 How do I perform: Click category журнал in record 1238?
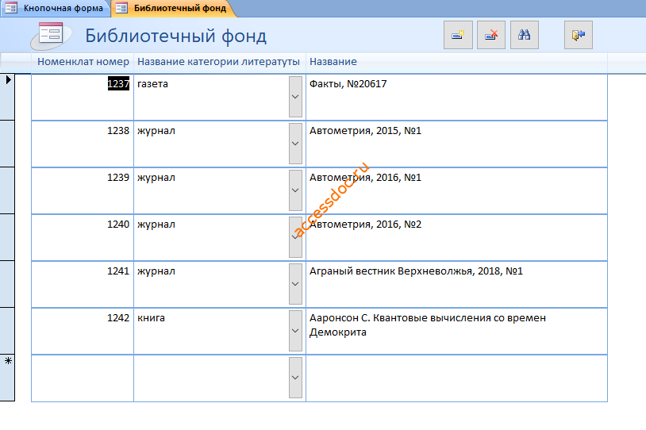pos(156,131)
